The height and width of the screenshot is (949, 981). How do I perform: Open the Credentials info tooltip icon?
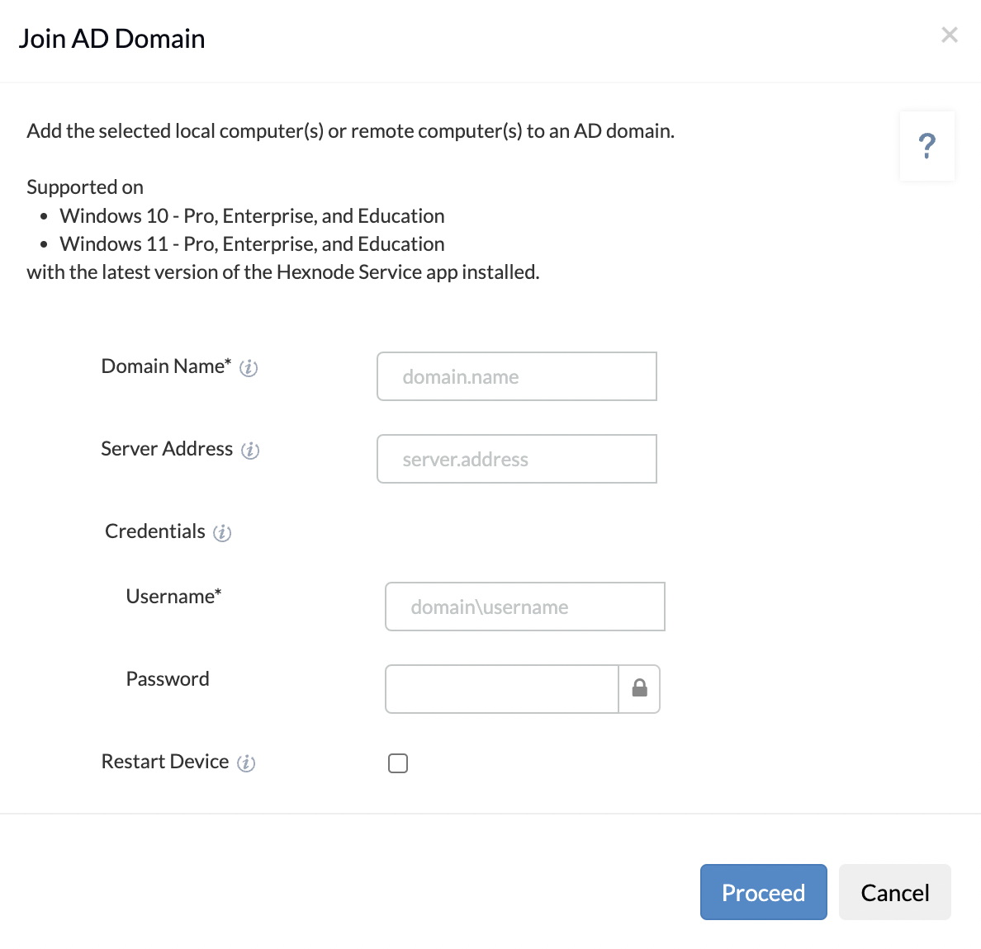[221, 533]
